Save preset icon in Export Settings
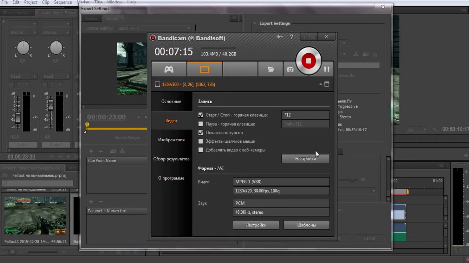This screenshot has height=263, width=469. pos(356,54)
